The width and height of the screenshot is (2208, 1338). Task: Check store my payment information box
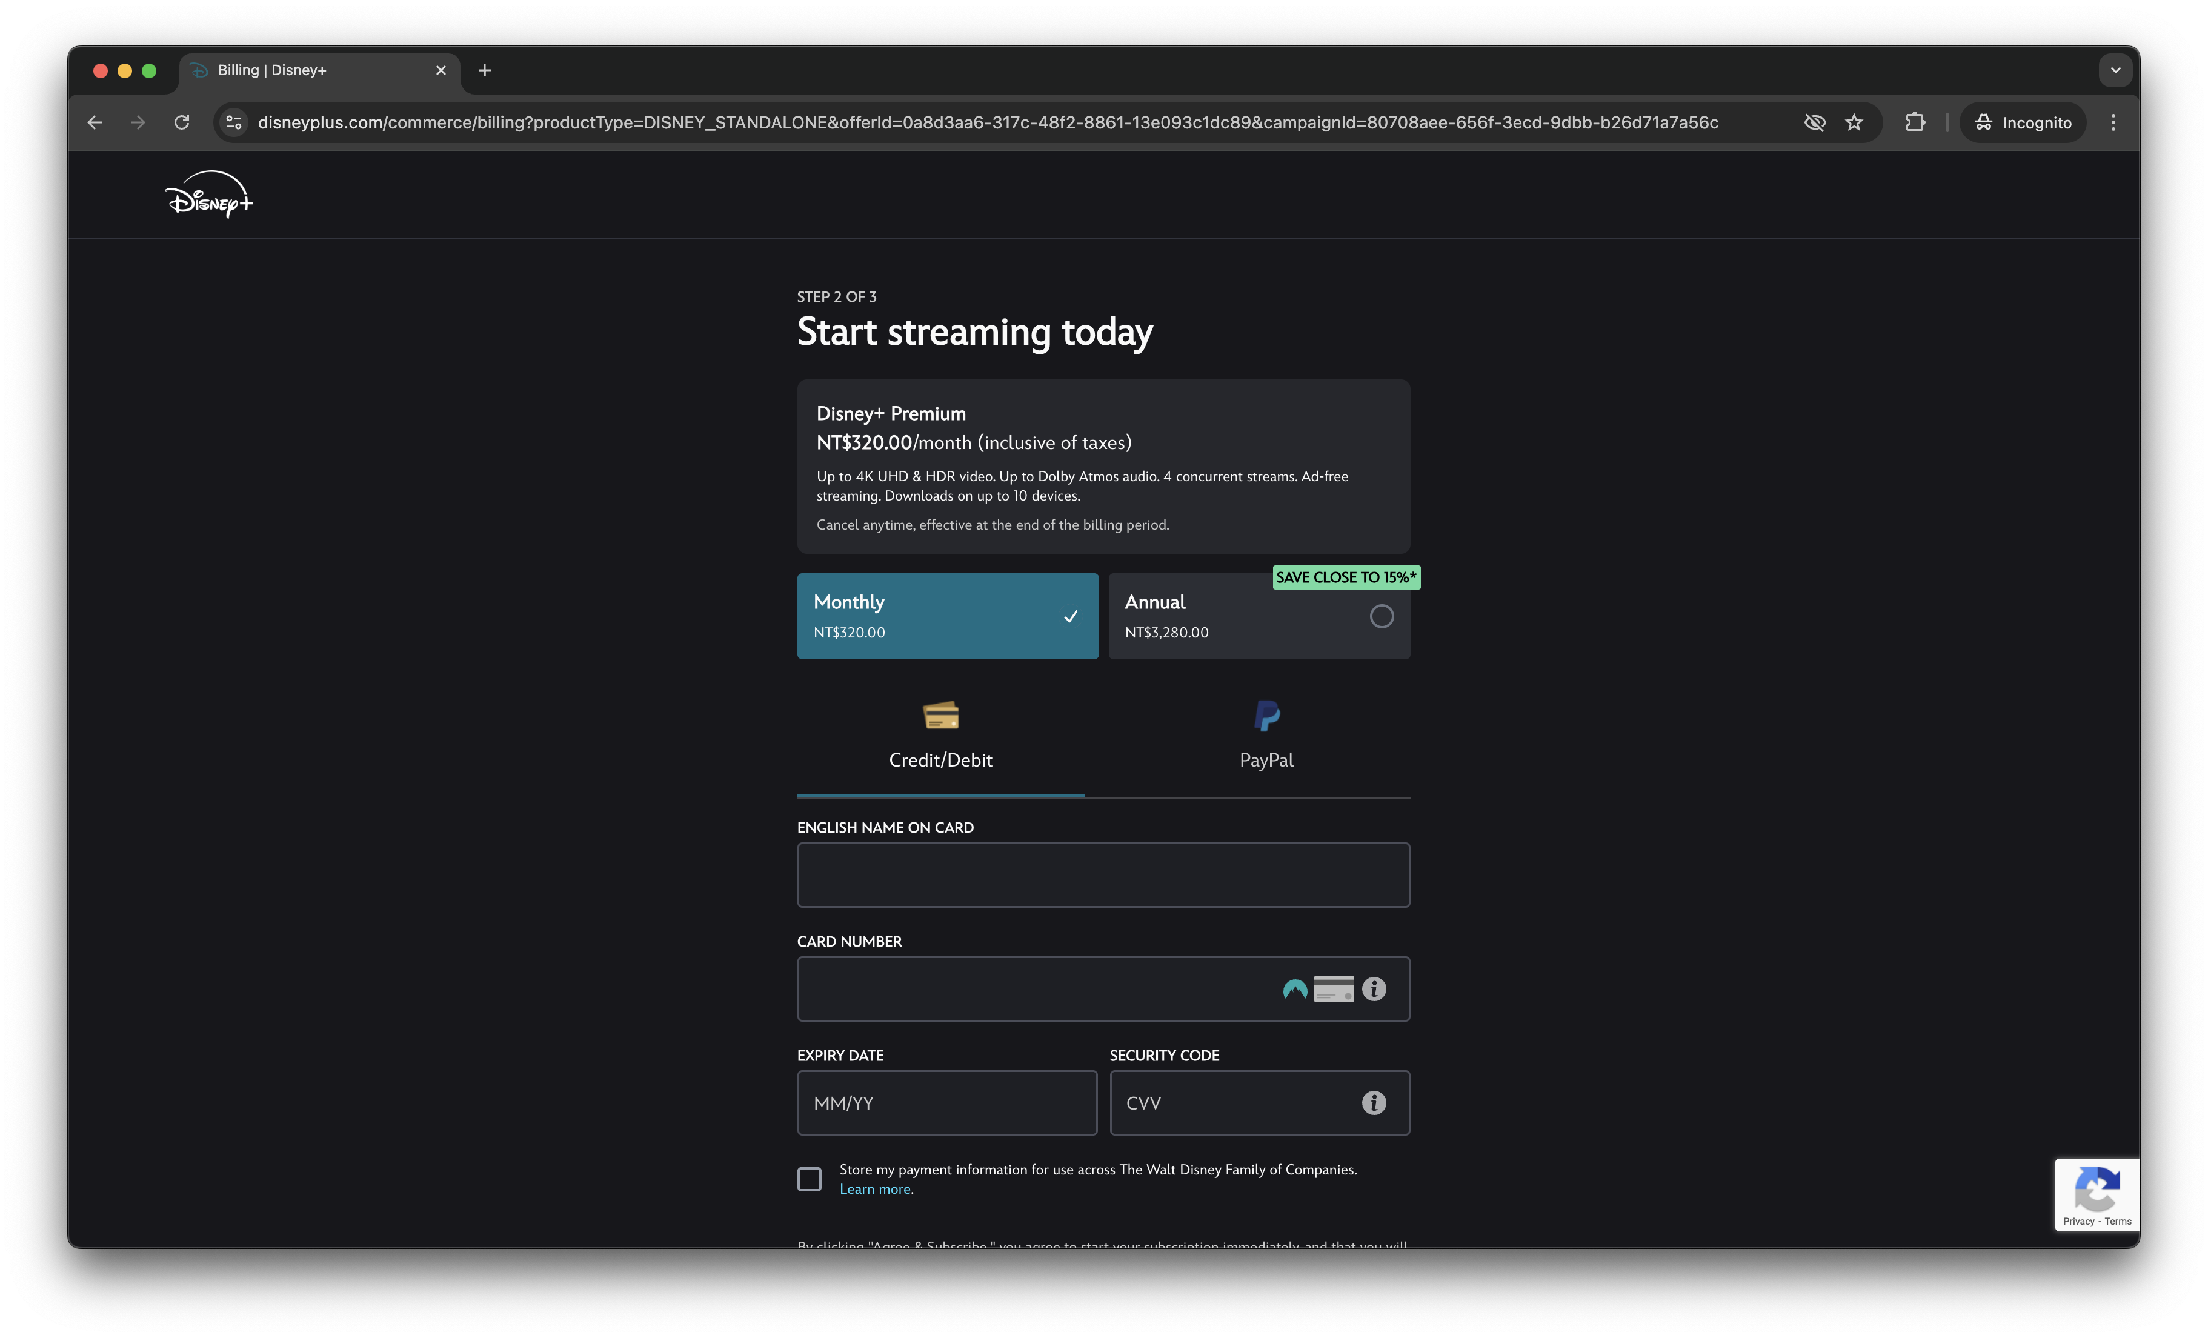tap(809, 1179)
